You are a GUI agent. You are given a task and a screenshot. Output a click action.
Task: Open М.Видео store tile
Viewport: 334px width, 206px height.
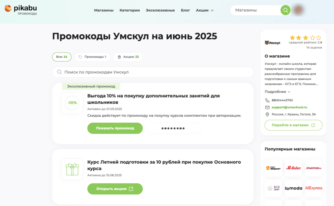point(293,168)
